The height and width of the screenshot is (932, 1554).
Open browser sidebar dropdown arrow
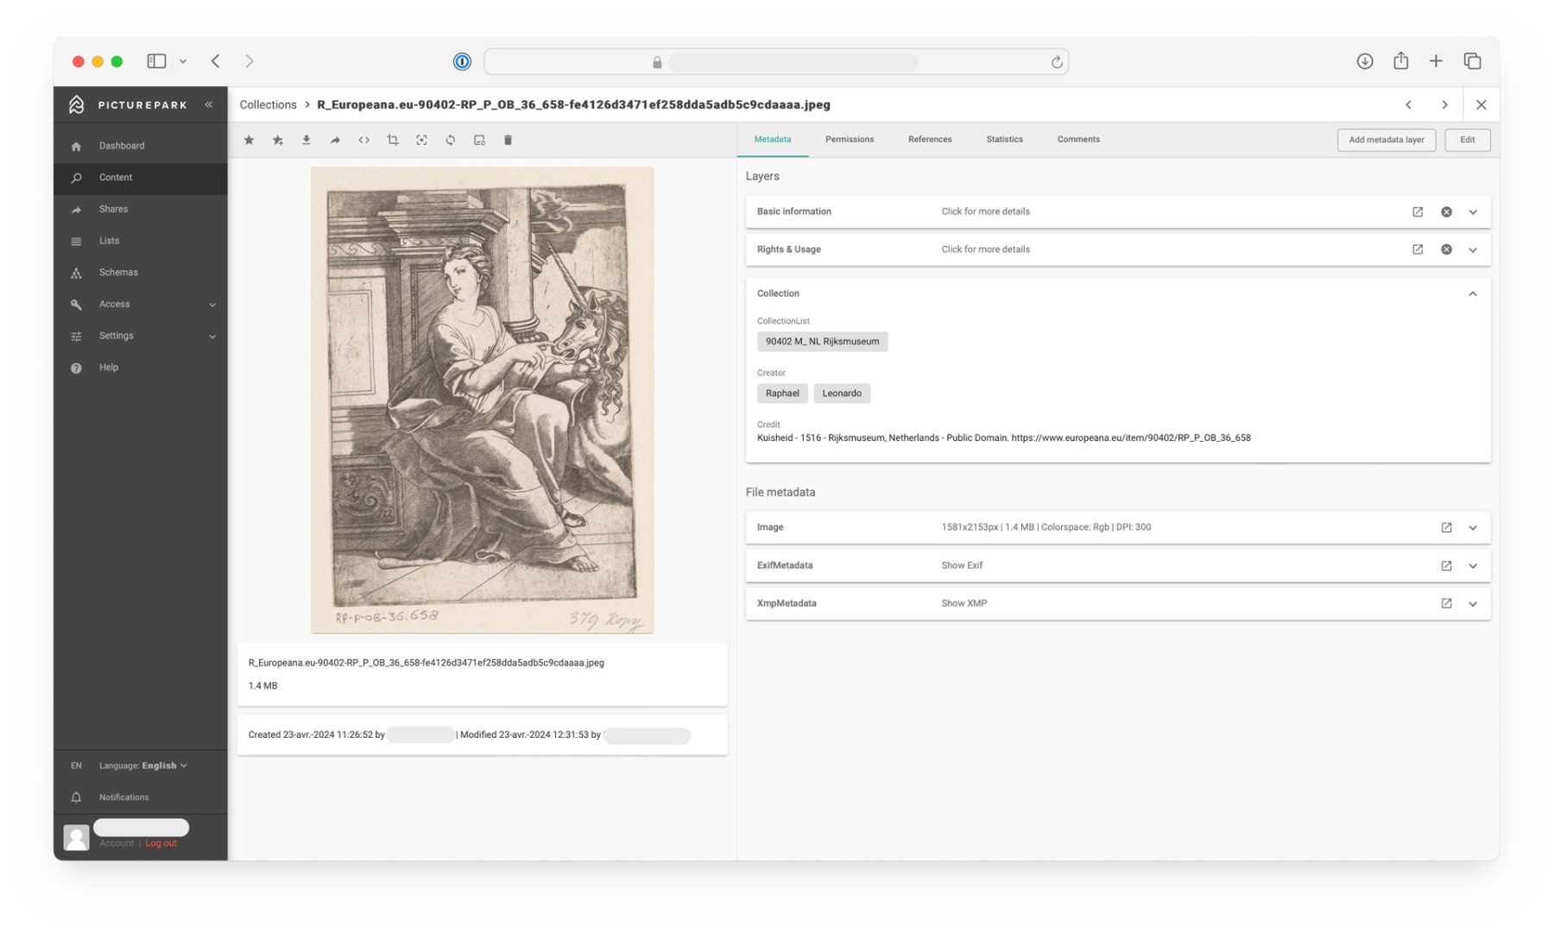point(183,61)
